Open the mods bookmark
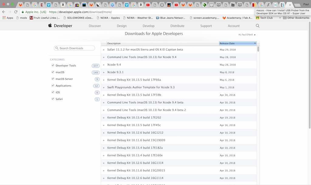This screenshot has height=185, width=311. (22, 18)
